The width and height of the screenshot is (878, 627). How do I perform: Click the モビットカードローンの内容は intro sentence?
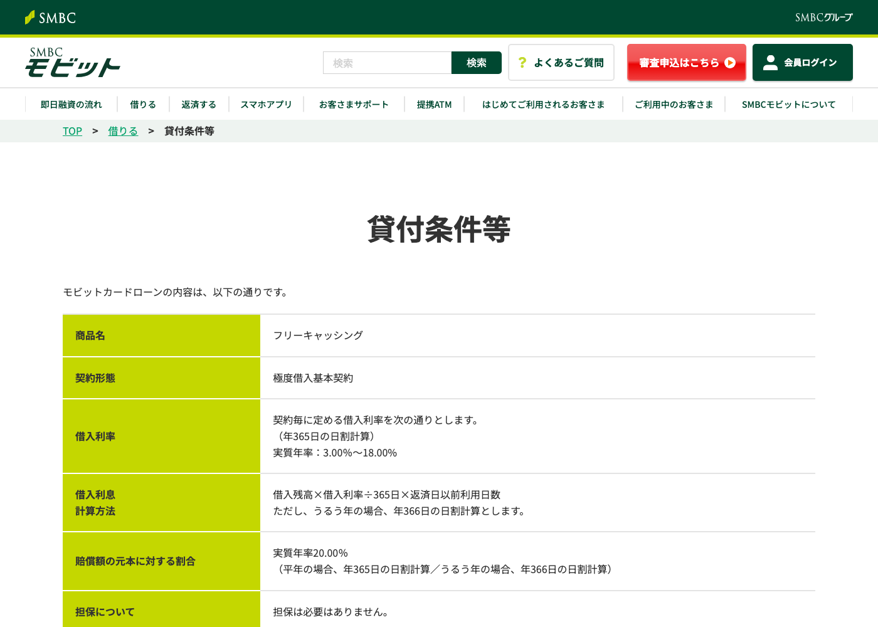coord(177,292)
